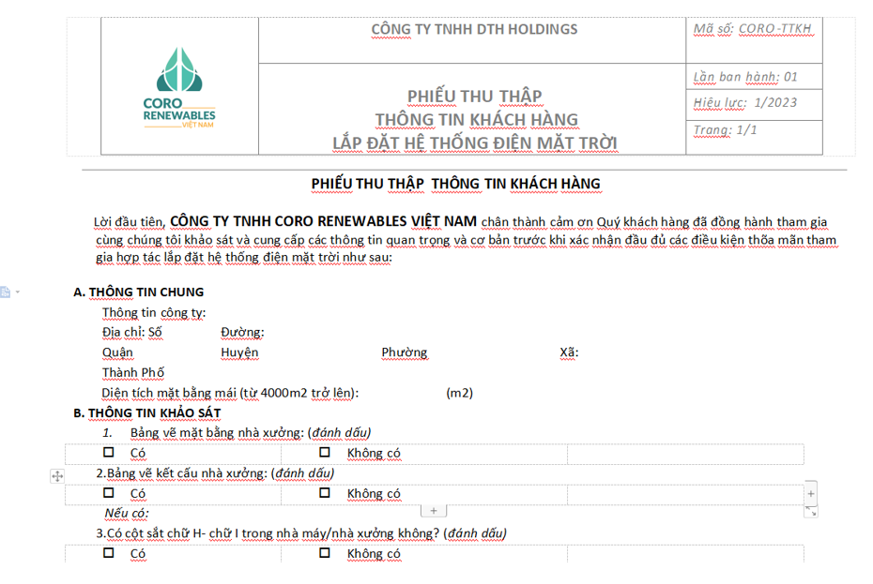Click 'Lời đầu tiên,' at paragraph start
Viewport: 873px width, 584px height.
[130, 222]
